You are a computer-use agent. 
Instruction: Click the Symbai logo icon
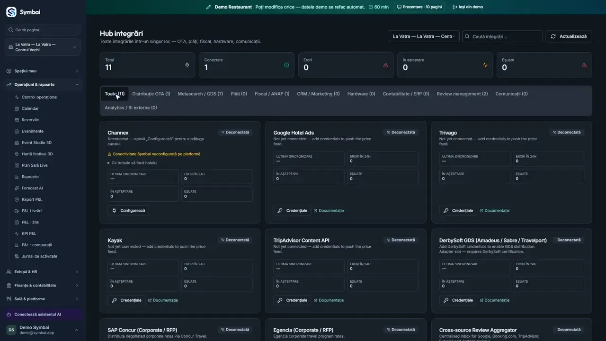pos(11,12)
